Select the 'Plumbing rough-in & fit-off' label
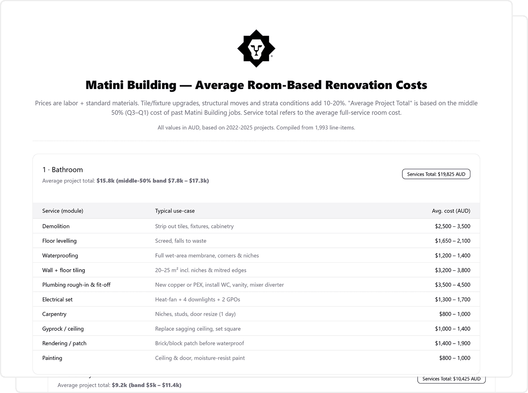 coord(76,285)
